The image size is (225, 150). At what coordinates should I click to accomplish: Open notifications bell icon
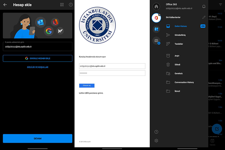tap(204, 7)
